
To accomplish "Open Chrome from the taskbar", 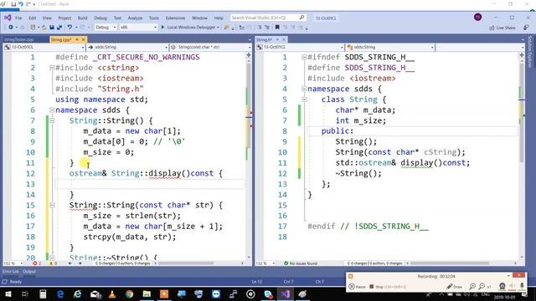I will (x=129, y=294).
